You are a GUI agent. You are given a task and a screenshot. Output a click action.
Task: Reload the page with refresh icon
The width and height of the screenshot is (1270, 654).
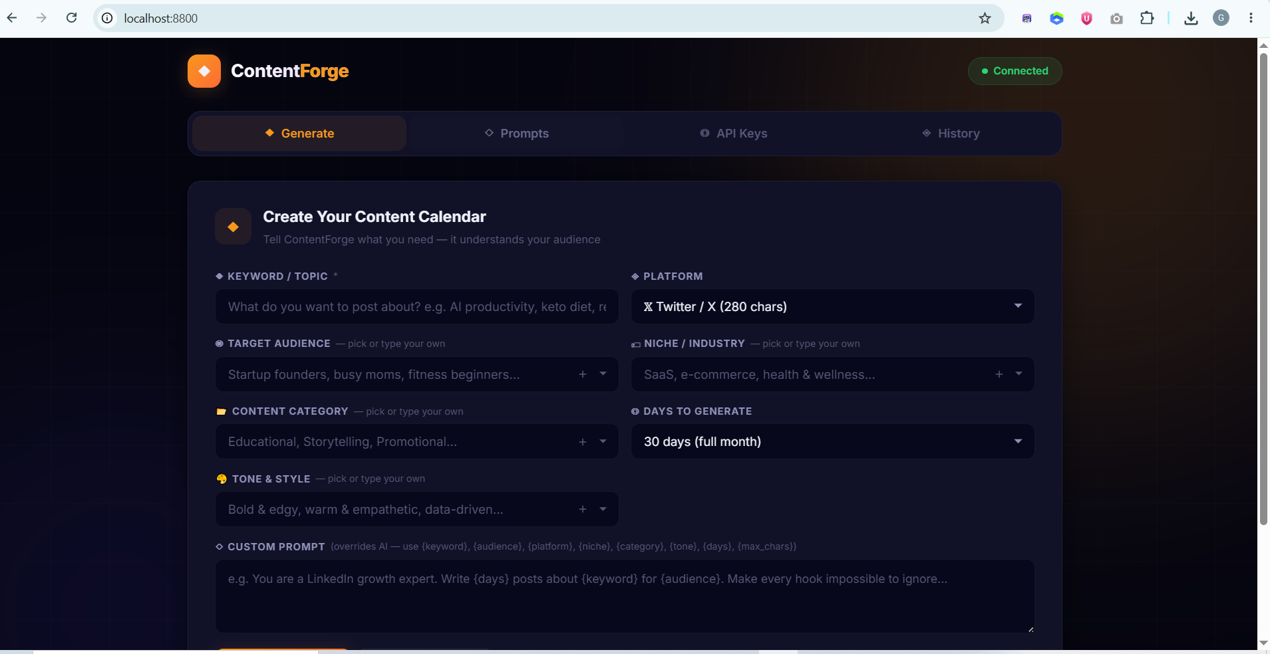[72, 18]
